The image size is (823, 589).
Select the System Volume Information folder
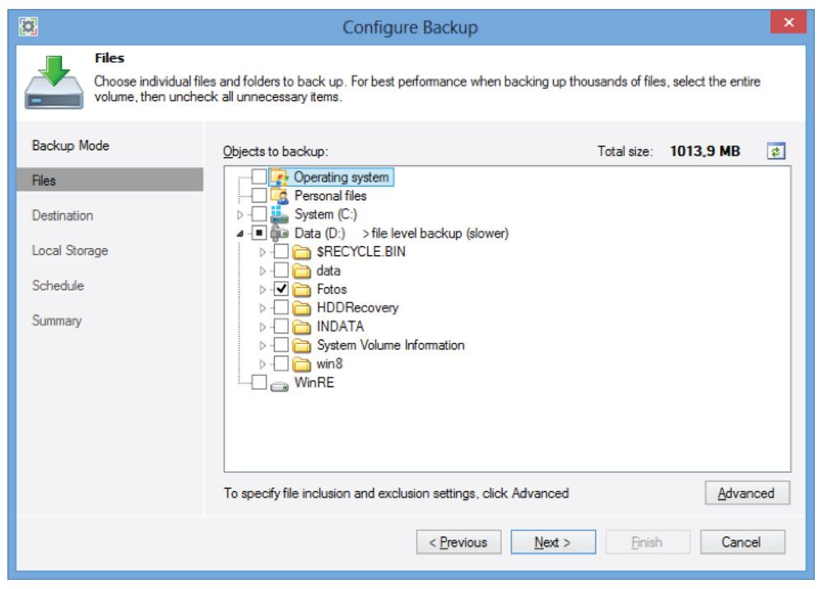tap(390, 346)
